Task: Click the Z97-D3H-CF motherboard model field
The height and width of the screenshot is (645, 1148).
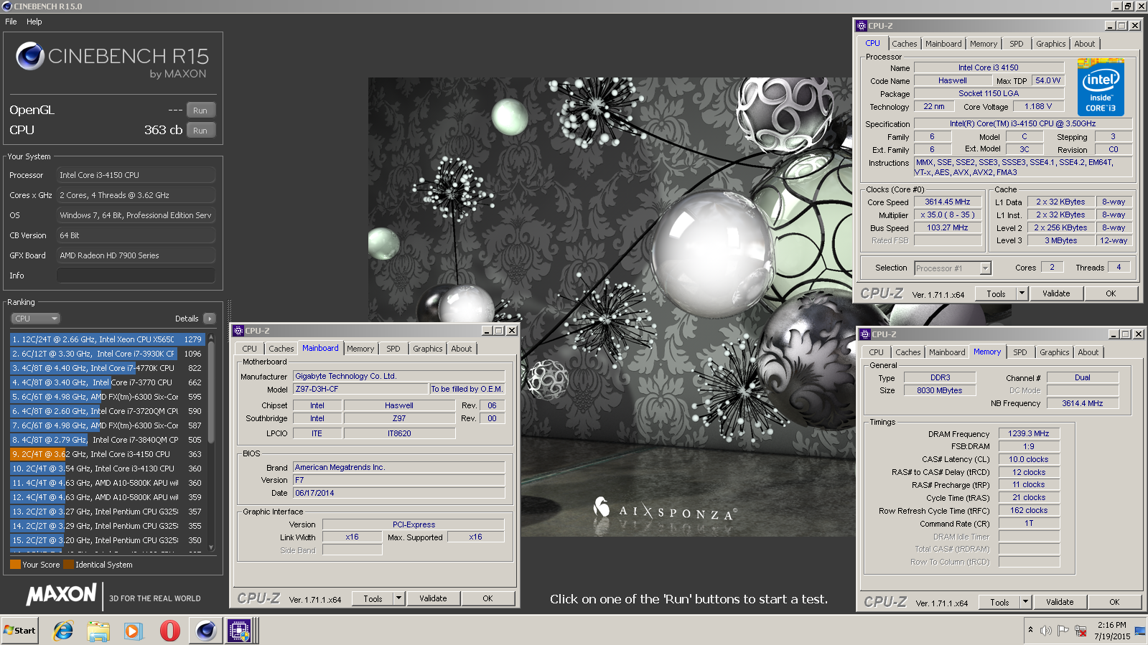Action: pos(361,389)
